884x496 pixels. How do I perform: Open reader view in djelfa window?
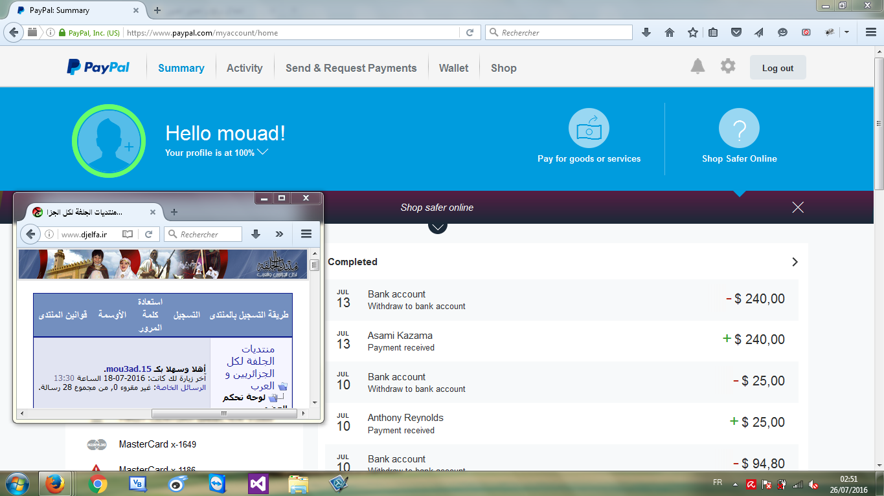[128, 234]
